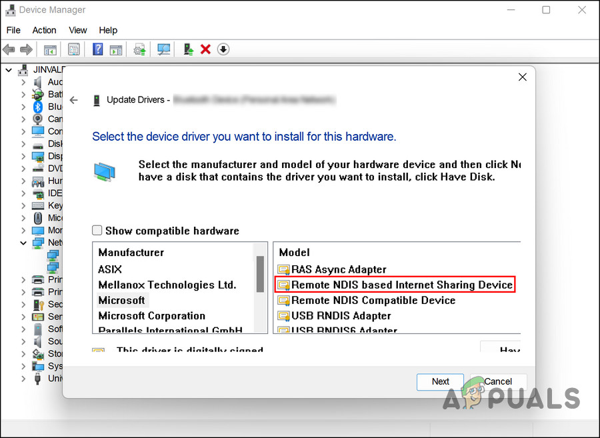Image resolution: width=600 pixels, height=438 pixels.
Task: Maximize the Device Manager window
Action: [x=546, y=10]
